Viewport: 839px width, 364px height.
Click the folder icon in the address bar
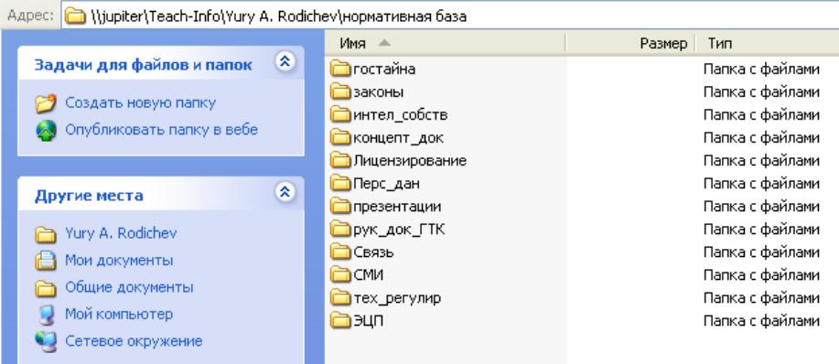tap(75, 16)
